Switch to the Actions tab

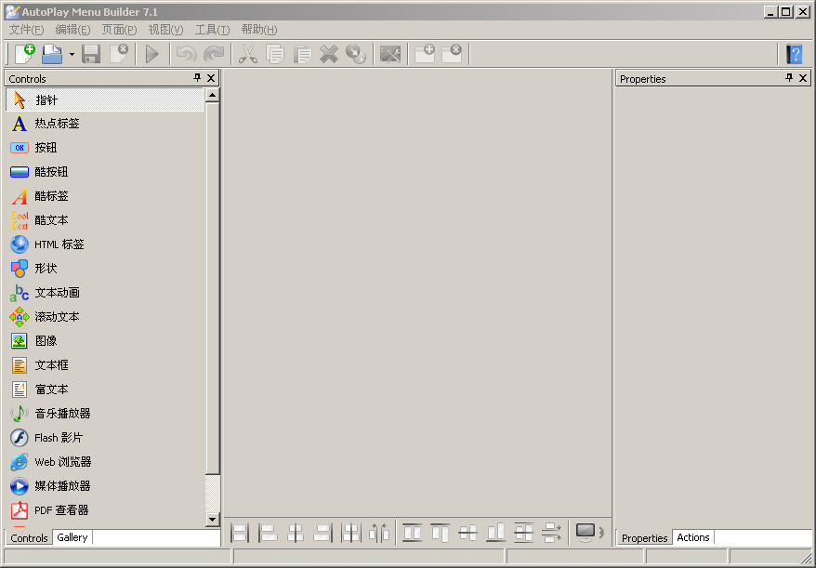693,537
